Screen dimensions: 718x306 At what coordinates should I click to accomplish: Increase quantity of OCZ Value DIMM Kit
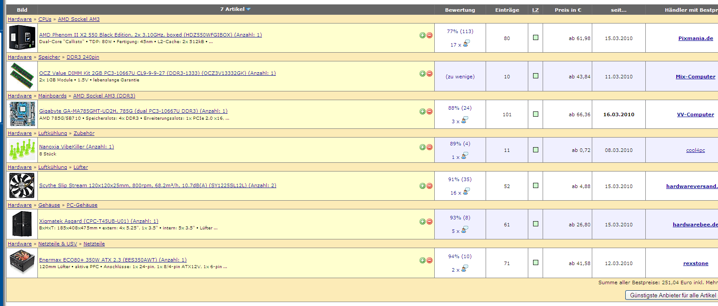click(422, 74)
